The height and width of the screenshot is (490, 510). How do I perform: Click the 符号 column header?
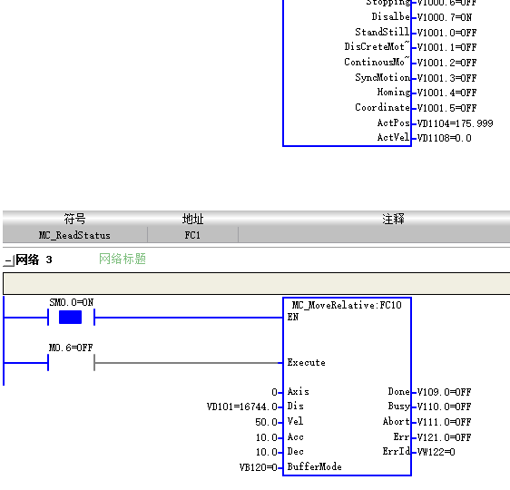click(x=74, y=219)
